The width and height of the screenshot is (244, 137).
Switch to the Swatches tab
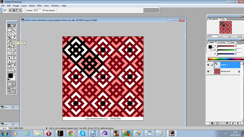222,42
